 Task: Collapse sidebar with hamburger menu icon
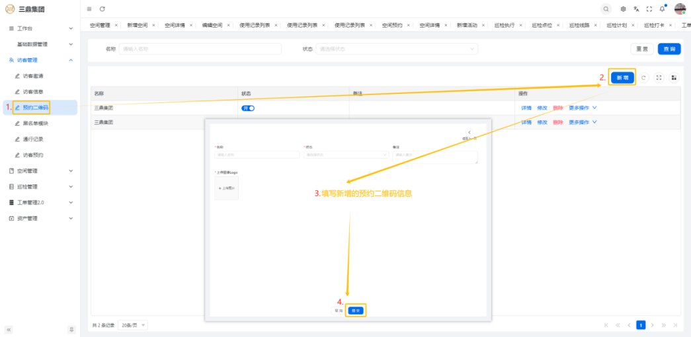tap(89, 9)
